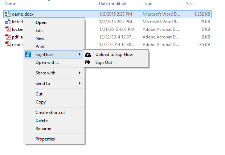Click the letterhead Word document icon
Screen dimensions: 225x155
point(8,22)
